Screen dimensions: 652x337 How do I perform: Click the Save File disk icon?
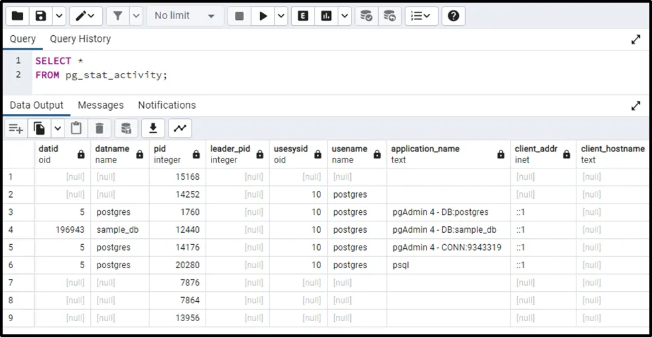[41, 16]
